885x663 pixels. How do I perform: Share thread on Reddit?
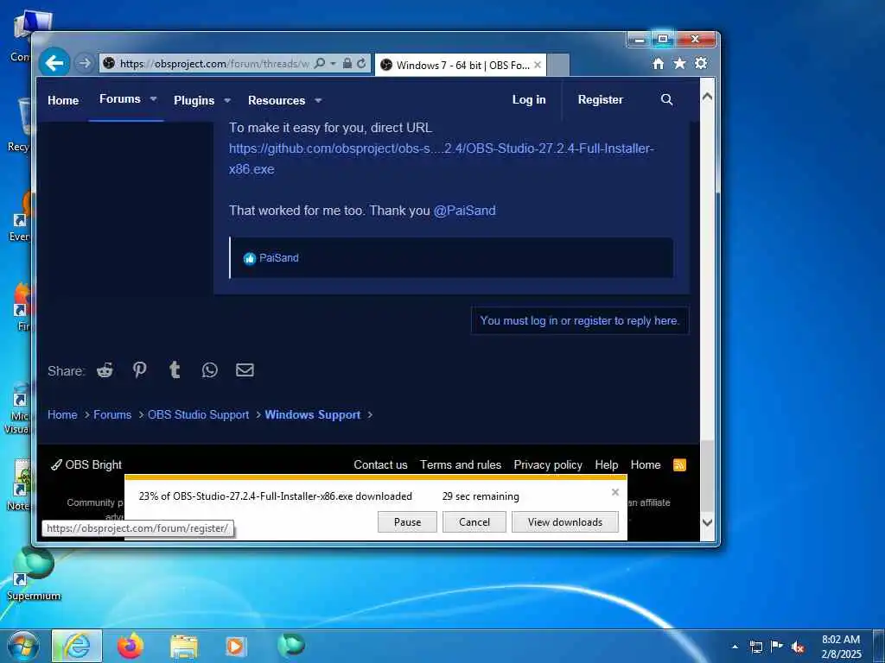coord(105,370)
